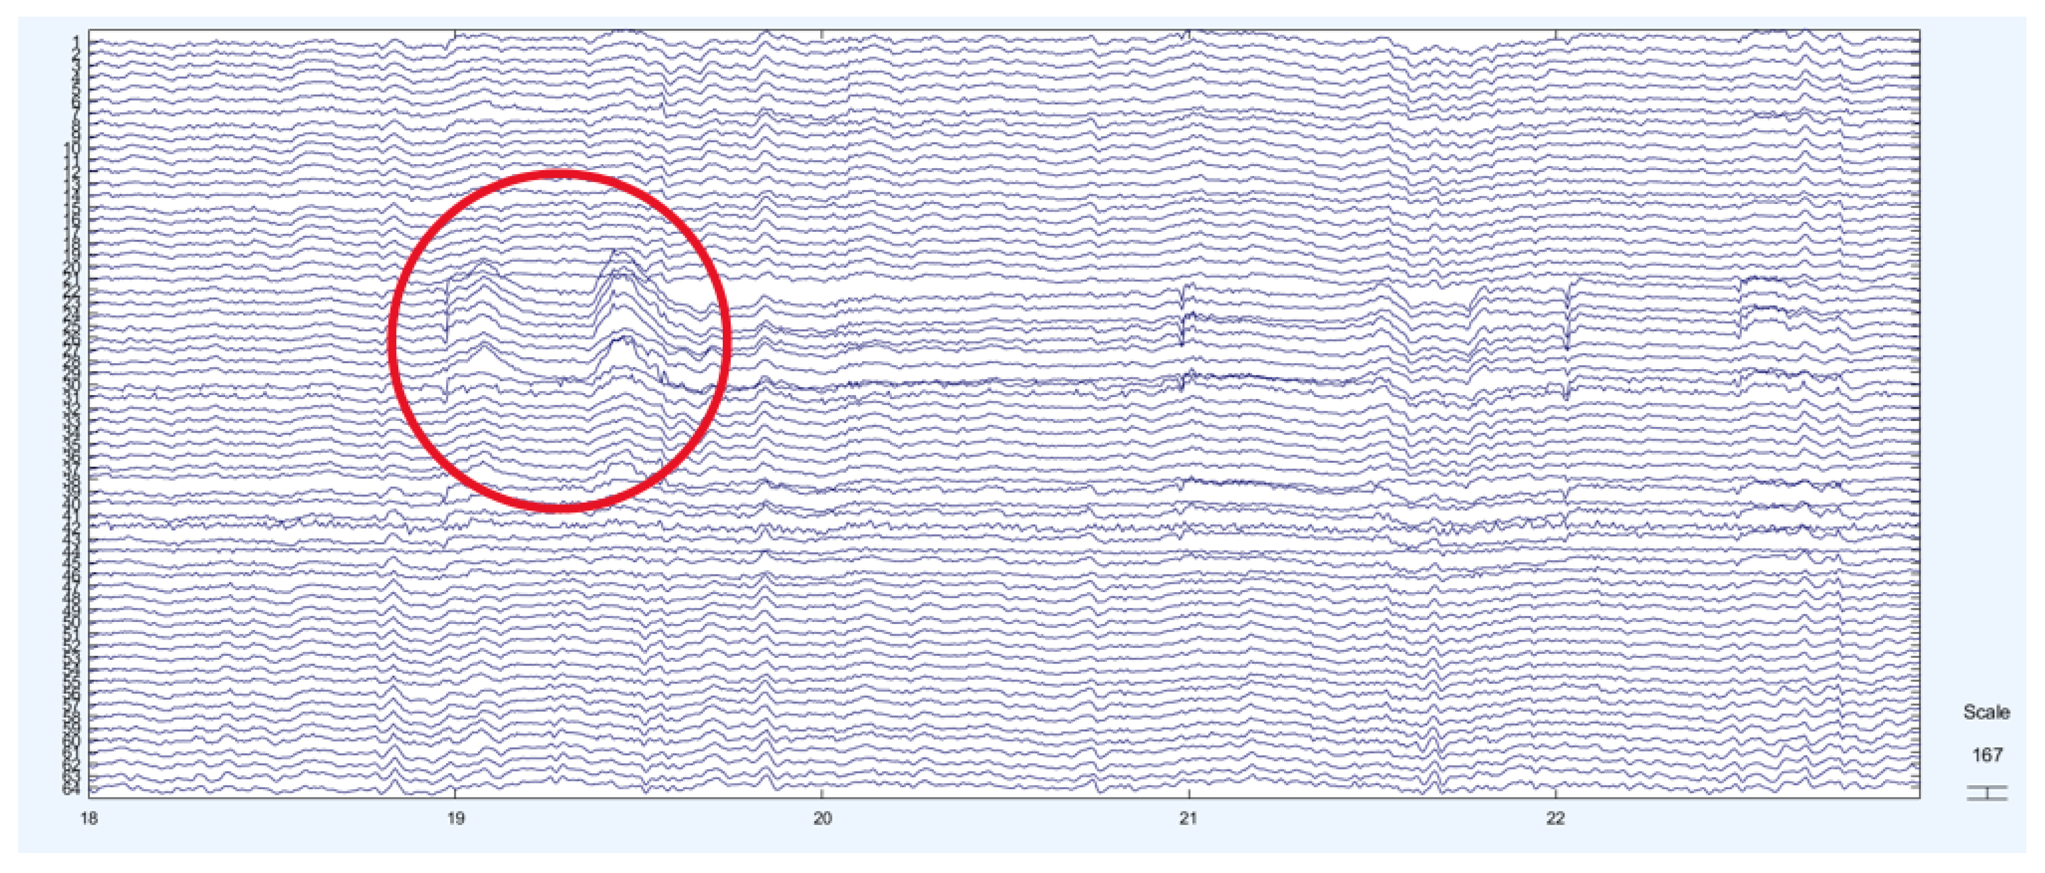Click channel label 64 at bottom
The height and width of the screenshot is (873, 2045).
(x=72, y=789)
